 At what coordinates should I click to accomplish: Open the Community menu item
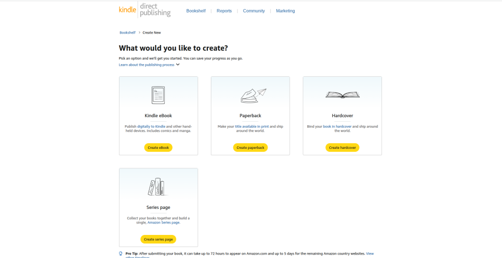tap(254, 11)
